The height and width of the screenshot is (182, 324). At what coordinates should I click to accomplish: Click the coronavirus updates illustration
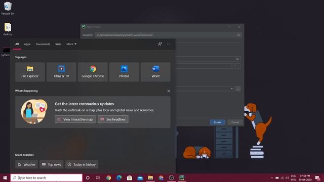click(34, 112)
